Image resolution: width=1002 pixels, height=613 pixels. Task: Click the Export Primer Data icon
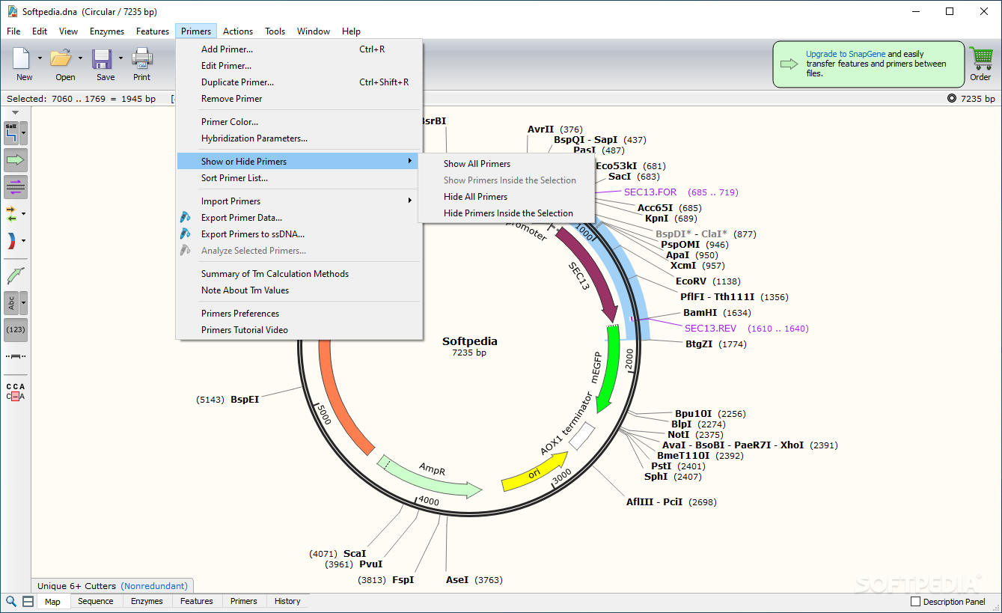[x=186, y=218]
